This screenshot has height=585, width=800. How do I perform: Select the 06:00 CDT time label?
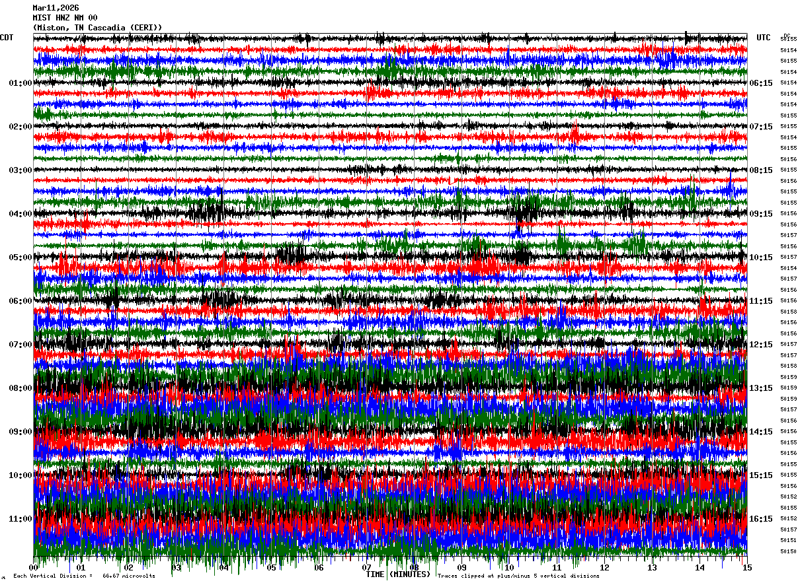pos(20,301)
